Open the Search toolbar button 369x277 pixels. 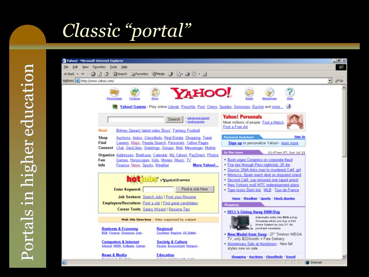pyautogui.click(x=120, y=74)
